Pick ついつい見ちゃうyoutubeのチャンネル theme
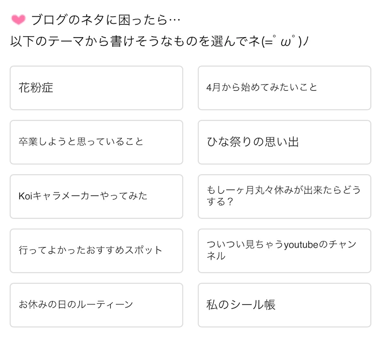Image resolution: width=381 pixels, height=341 pixels. (x=284, y=251)
